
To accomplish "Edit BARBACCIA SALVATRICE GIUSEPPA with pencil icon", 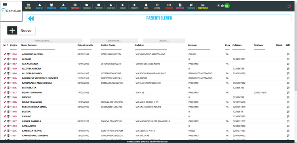I will 5,78.
